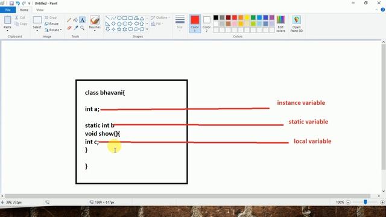Click the Resize button

[x=51, y=24]
